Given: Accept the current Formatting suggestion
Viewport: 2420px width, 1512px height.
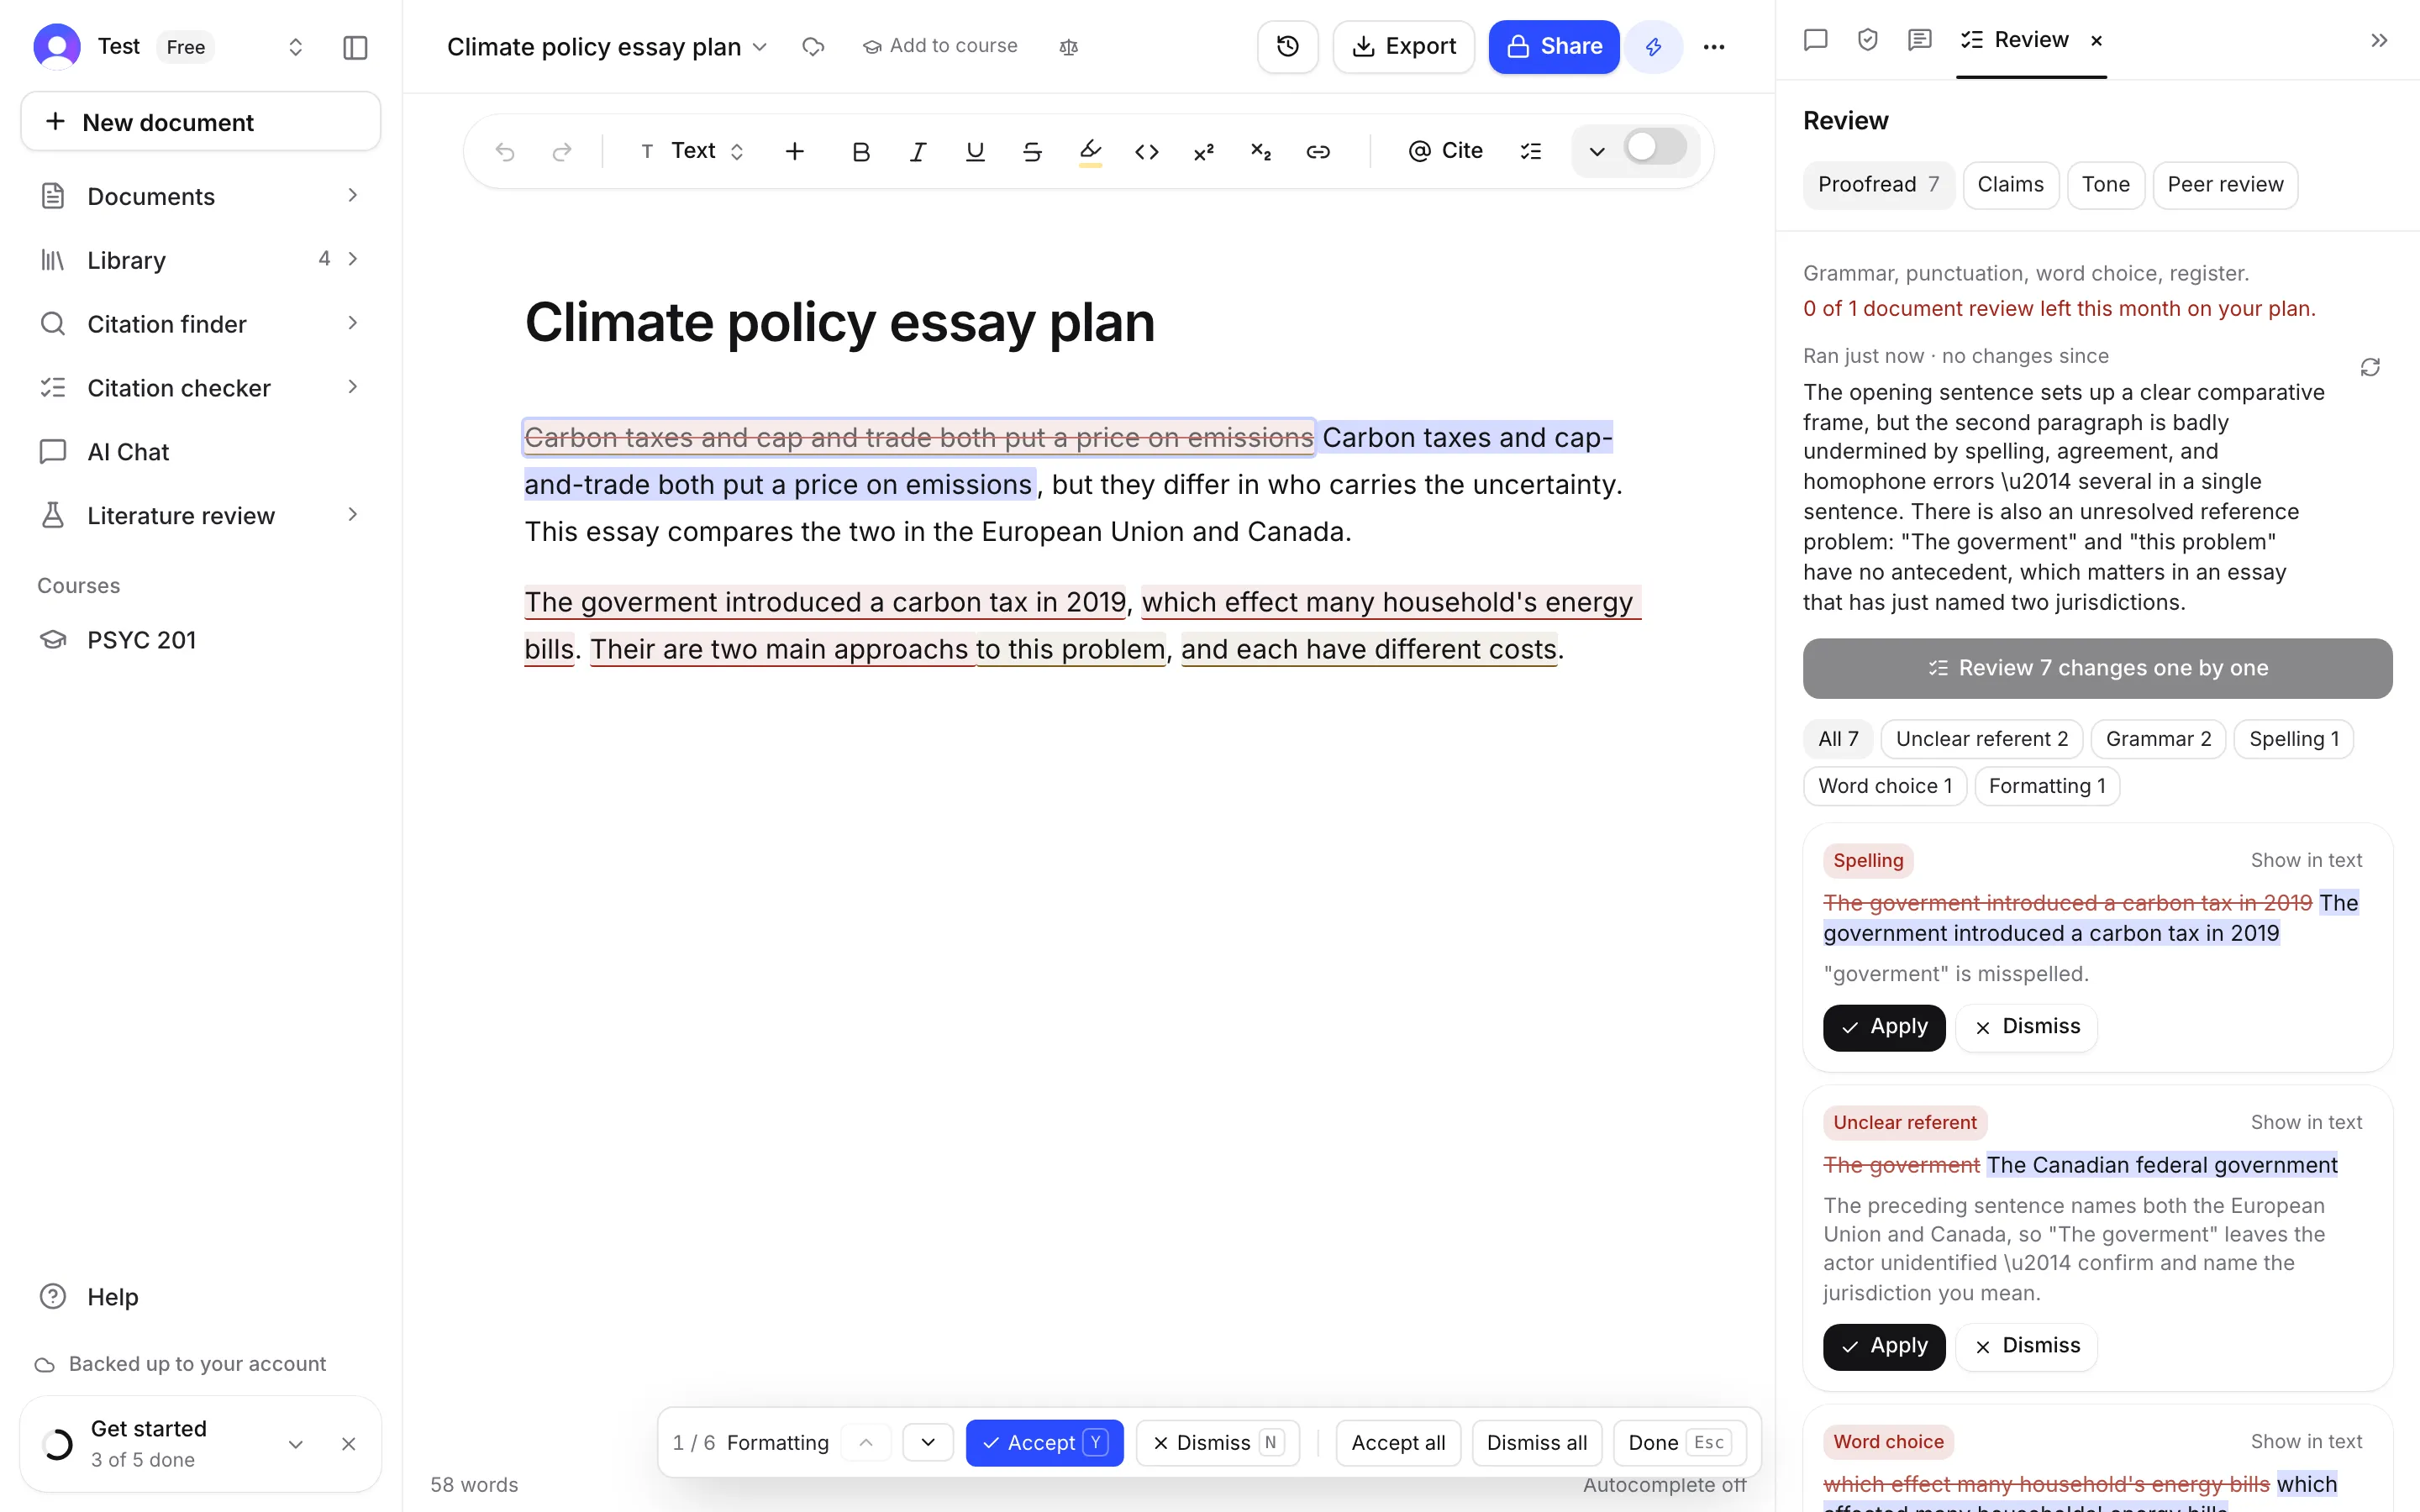Looking at the screenshot, I should [x=1044, y=1442].
